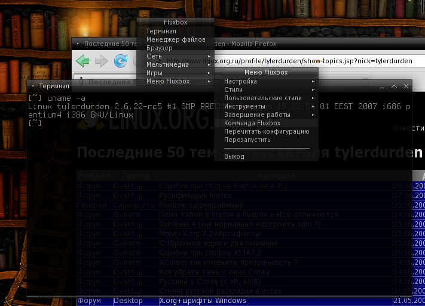The height and width of the screenshot is (306, 425).
Task: Click the Mozilla Firefox window title bar
Action: click(248, 44)
